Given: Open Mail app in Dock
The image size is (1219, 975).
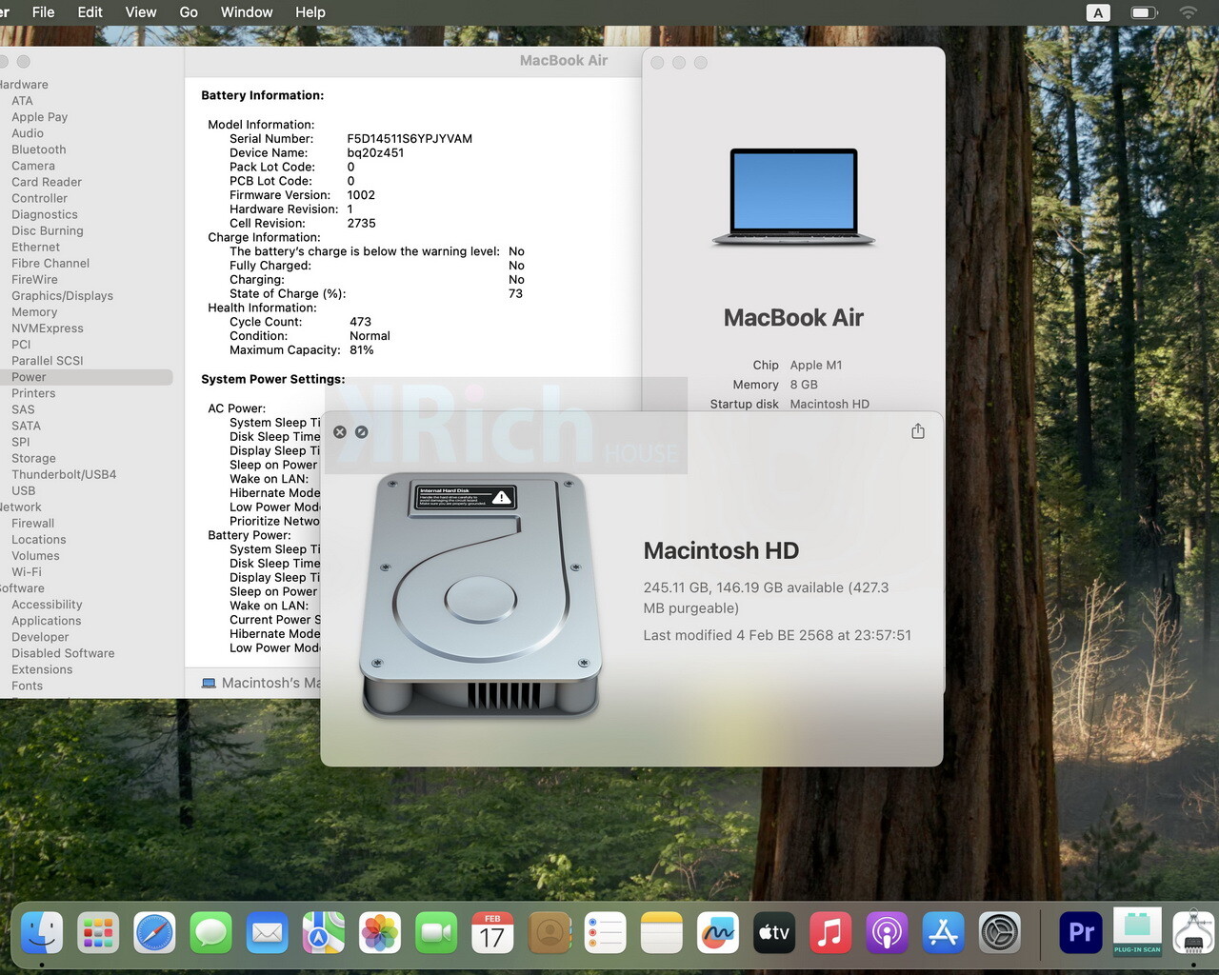Looking at the screenshot, I should coord(267,933).
